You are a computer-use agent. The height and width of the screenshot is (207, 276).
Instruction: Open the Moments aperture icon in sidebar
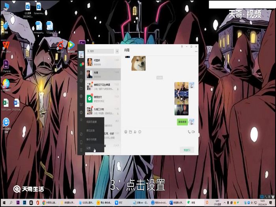pos(81,96)
